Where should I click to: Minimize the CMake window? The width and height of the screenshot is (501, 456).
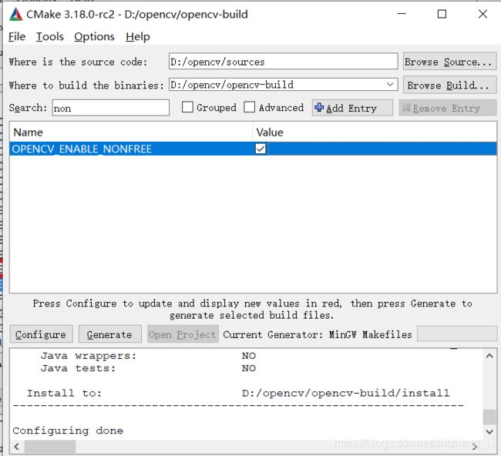pyautogui.click(x=402, y=14)
